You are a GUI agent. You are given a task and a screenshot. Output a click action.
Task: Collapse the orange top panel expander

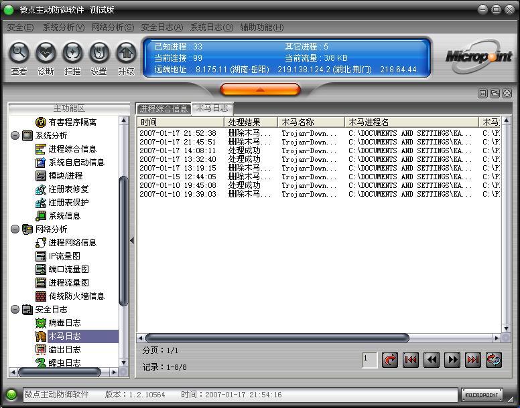pyautogui.click(x=260, y=90)
